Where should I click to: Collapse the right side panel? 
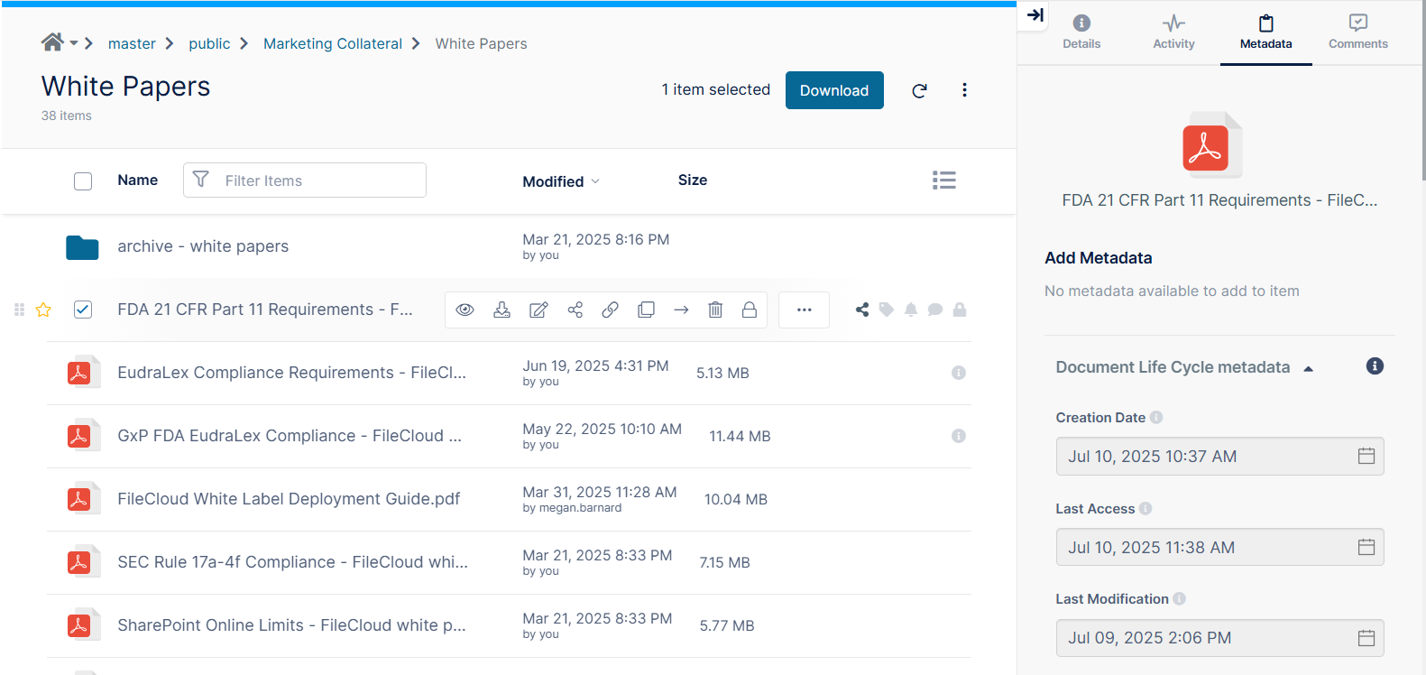click(x=1035, y=15)
